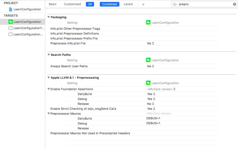Viewport: 238px width, 149px height.
Task: Clear the prepro search field
Action: tap(234, 4)
